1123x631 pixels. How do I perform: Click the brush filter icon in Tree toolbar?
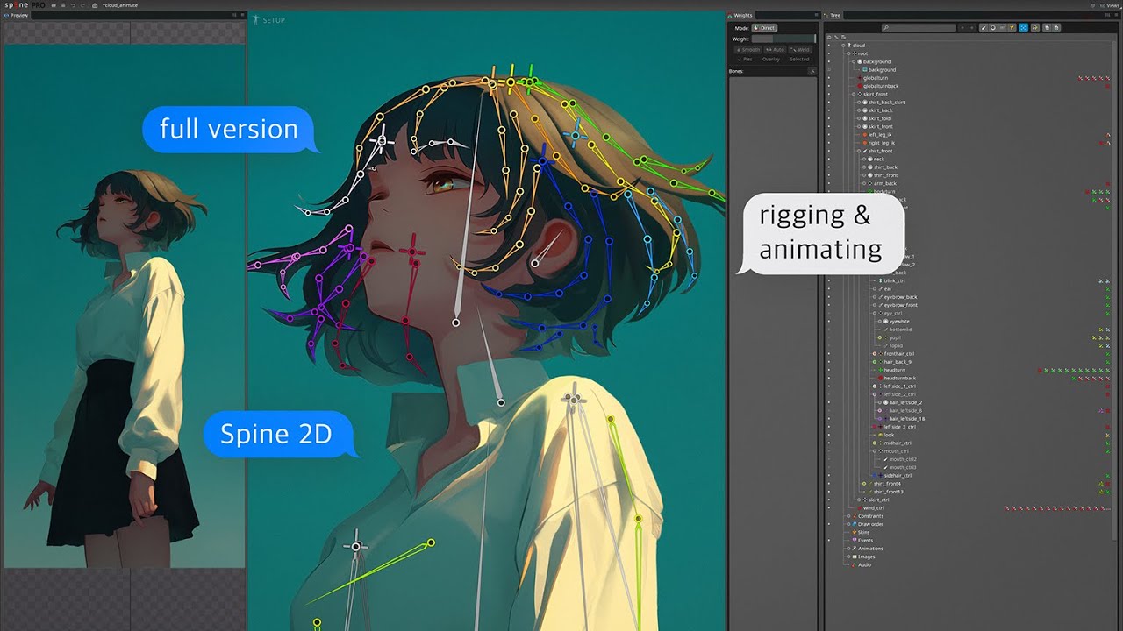984,27
